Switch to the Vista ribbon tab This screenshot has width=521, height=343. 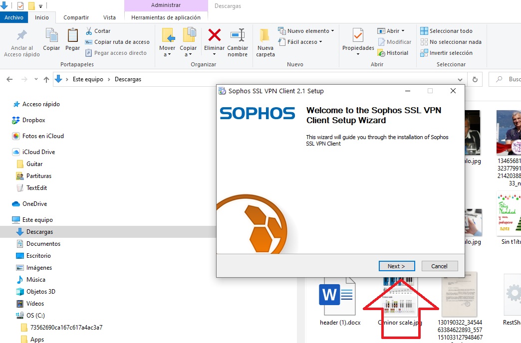(x=109, y=16)
